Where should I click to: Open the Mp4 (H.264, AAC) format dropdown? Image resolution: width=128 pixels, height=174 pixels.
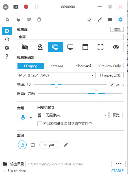tap(56, 75)
